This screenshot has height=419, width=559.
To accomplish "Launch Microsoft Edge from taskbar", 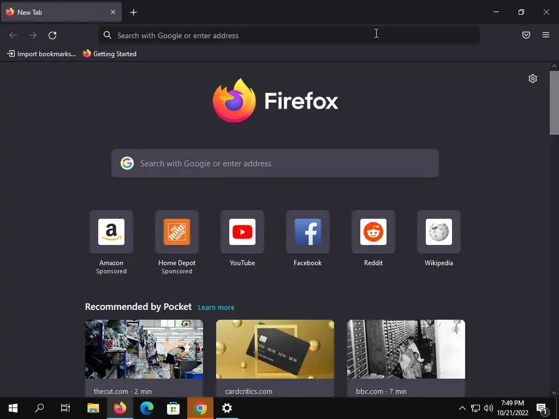I will (x=146, y=408).
